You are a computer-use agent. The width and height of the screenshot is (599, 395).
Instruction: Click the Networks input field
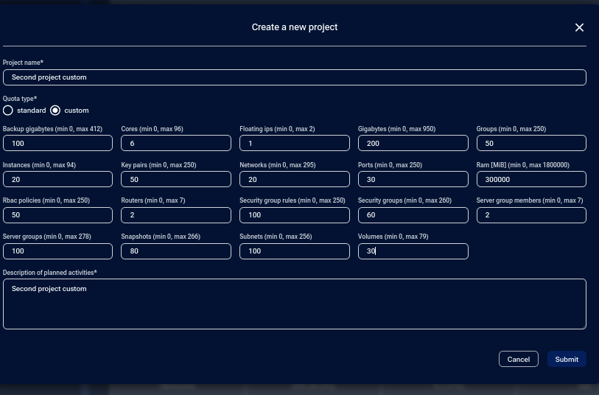pyautogui.click(x=295, y=179)
